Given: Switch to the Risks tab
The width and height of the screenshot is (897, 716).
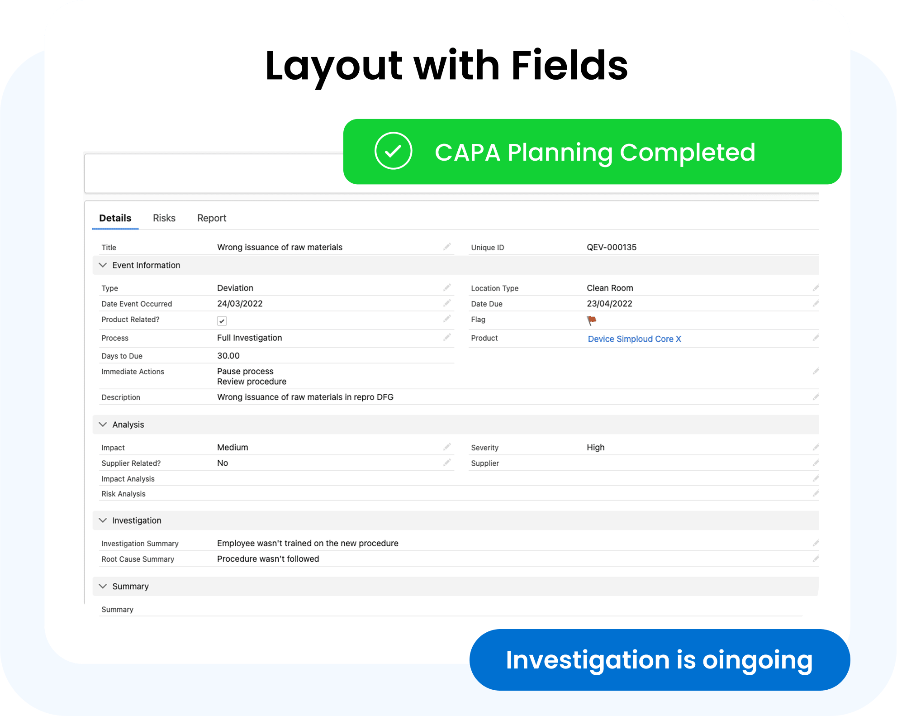Looking at the screenshot, I should [x=164, y=218].
